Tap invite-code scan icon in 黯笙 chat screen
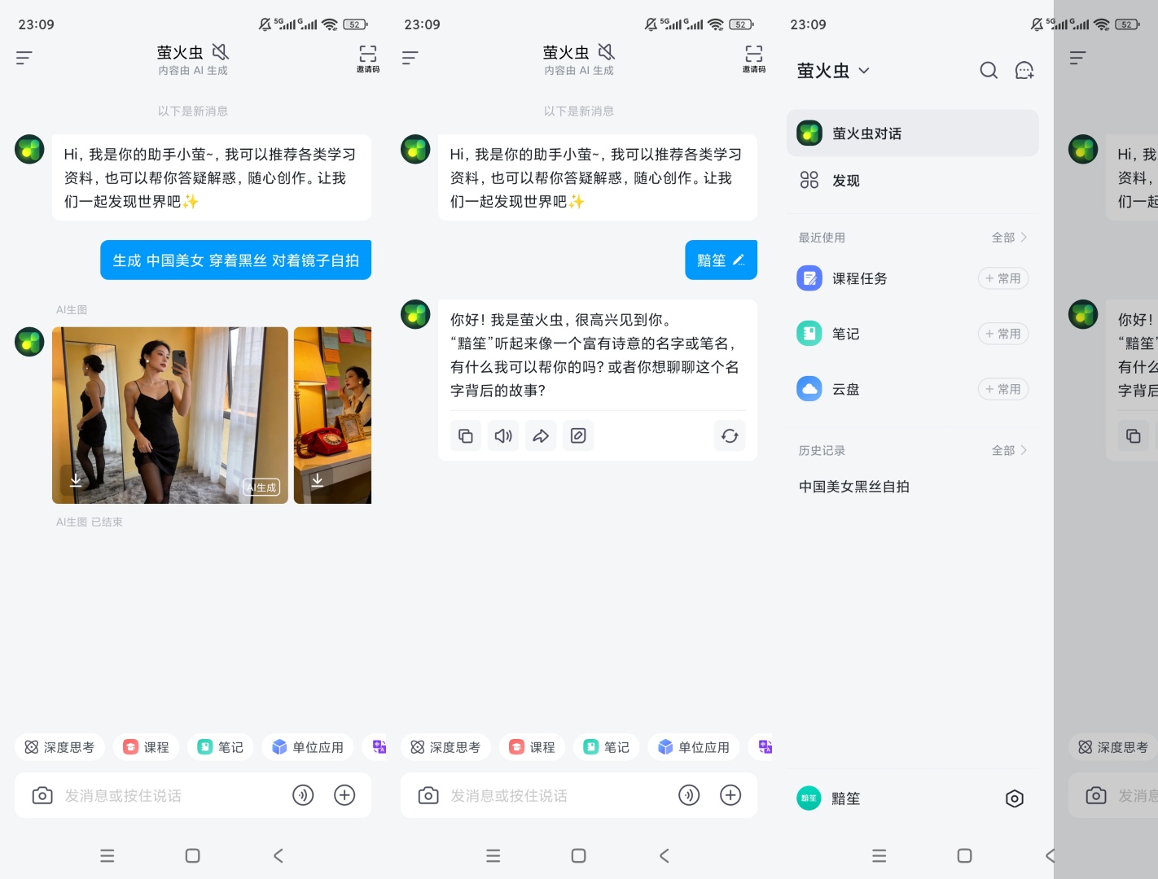Image resolution: width=1158 pixels, height=879 pixels. pyautogui.click(x=754, y=59)
